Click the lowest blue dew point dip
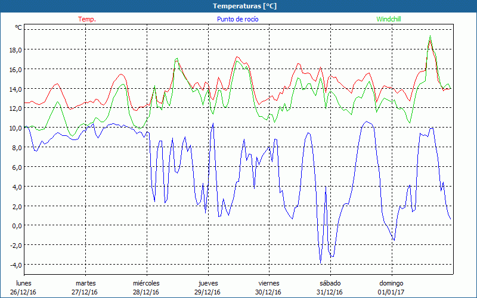 321,262
